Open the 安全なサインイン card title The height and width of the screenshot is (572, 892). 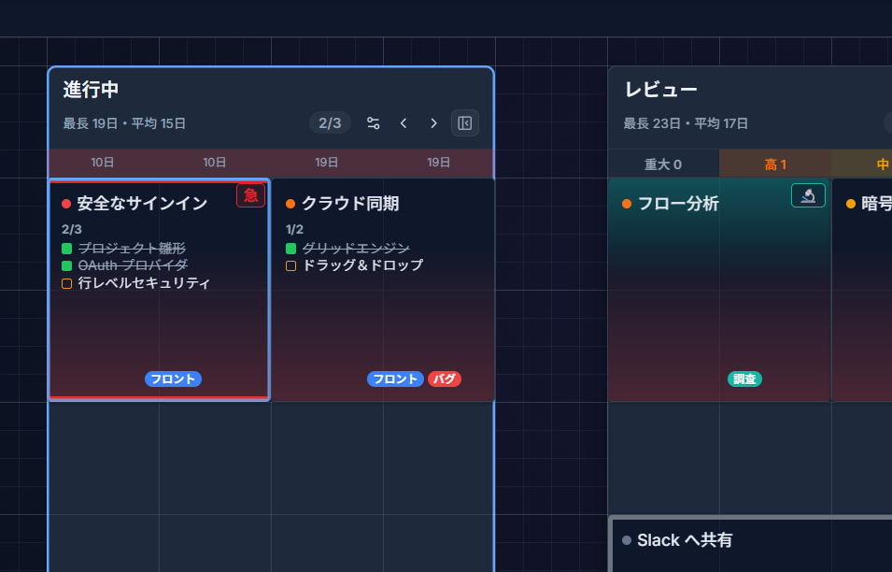(142, 203)
